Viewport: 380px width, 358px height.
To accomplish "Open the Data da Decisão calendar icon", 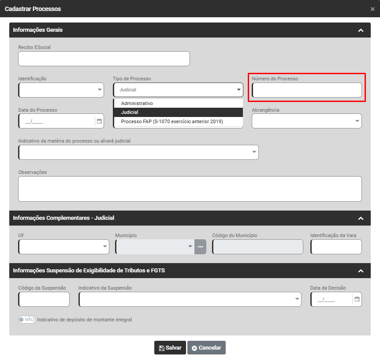I will 357,299.
